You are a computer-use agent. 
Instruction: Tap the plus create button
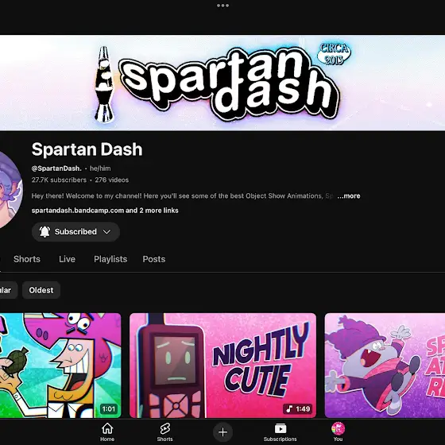[222, 432]
